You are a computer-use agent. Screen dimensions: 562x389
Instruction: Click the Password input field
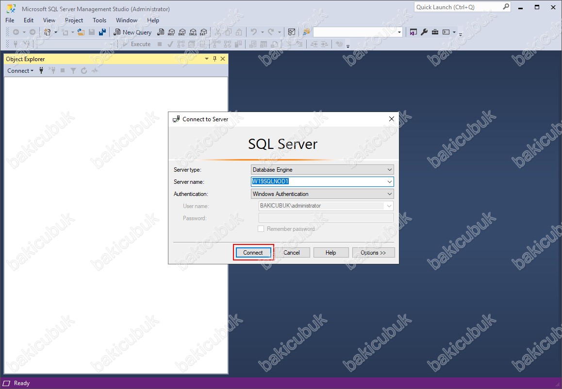[326, 218]
